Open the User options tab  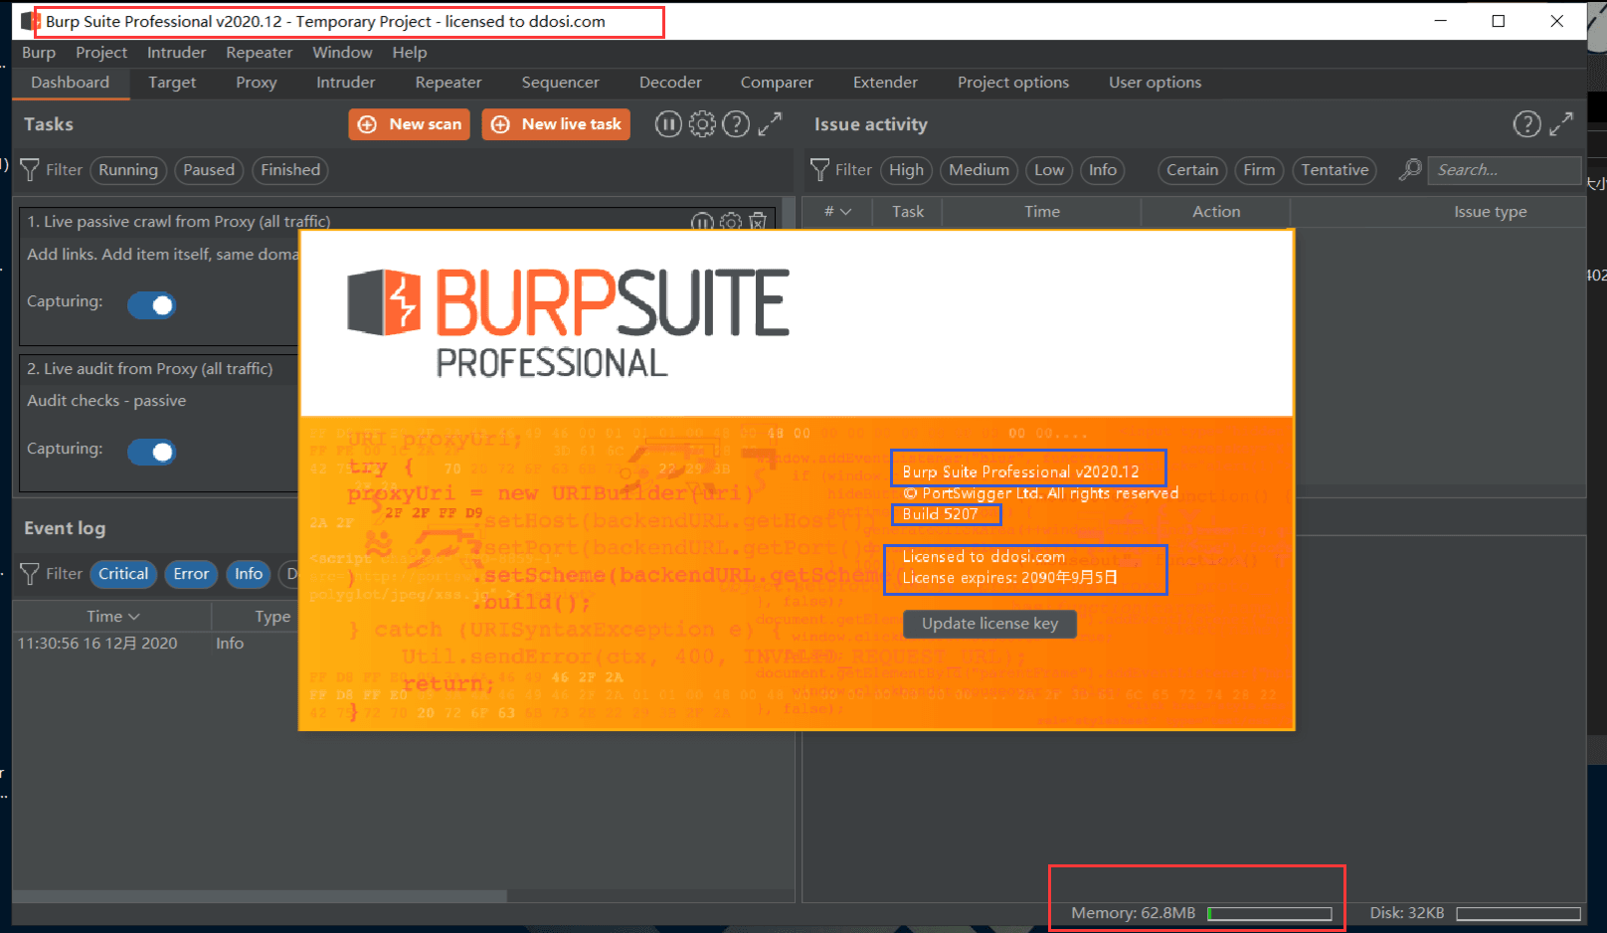tap(1156, 83)
